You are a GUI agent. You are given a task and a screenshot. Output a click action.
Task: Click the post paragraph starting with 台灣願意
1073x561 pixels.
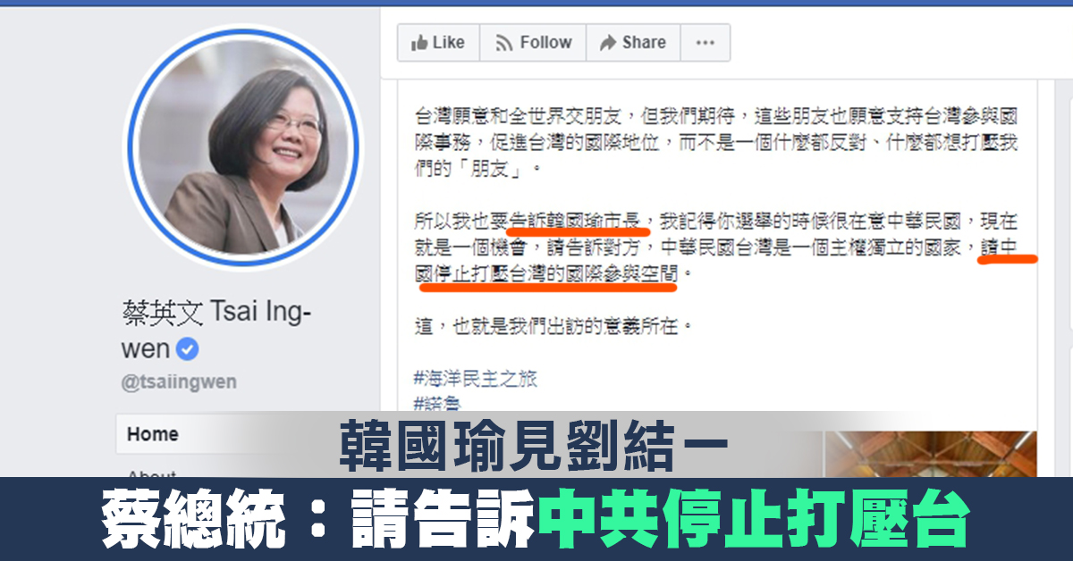pyautogui.click(x=715, y=142)
